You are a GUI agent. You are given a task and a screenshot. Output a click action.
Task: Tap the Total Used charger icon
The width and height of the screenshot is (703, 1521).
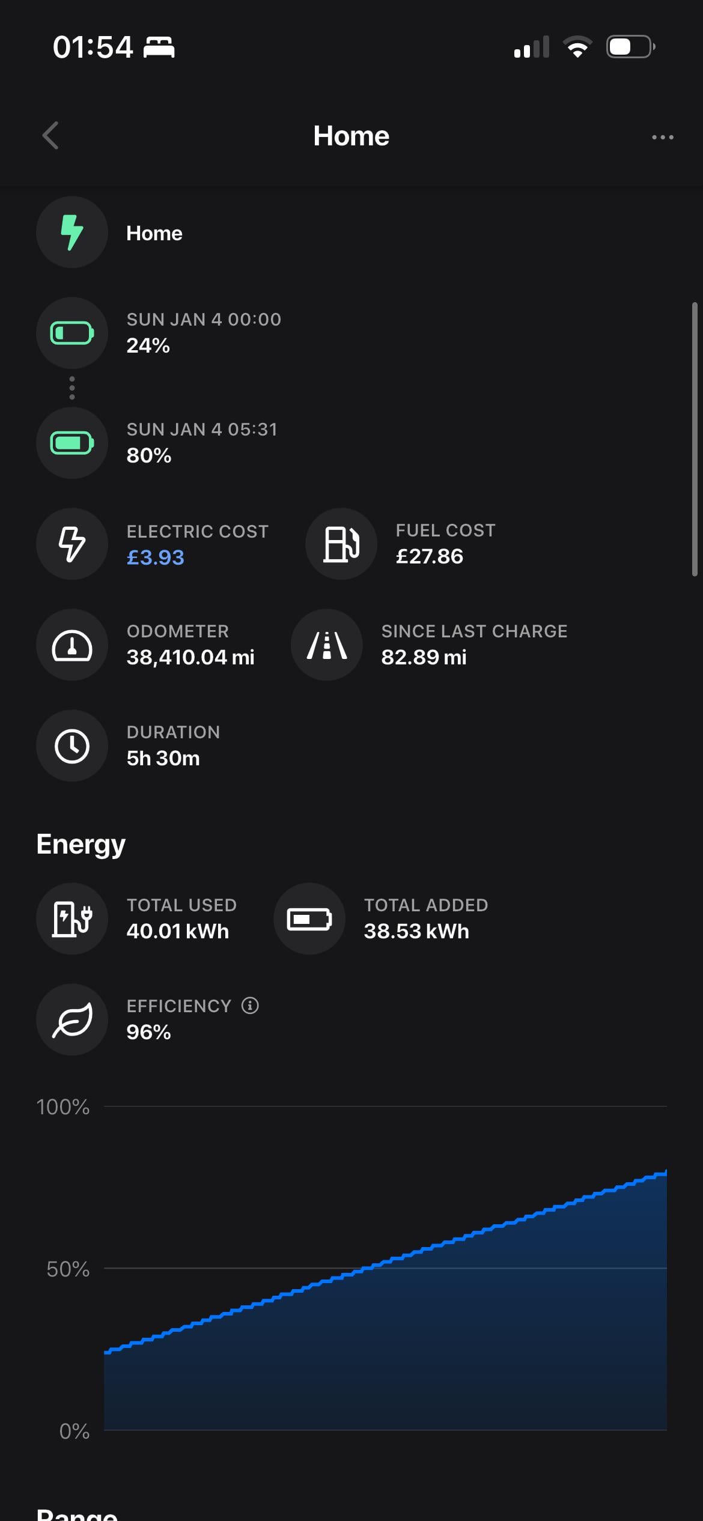point(72,919)
